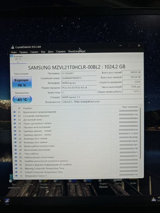Click the serial number field S64NNX0T809872
160x213 pixels.
tap(79, 78)
